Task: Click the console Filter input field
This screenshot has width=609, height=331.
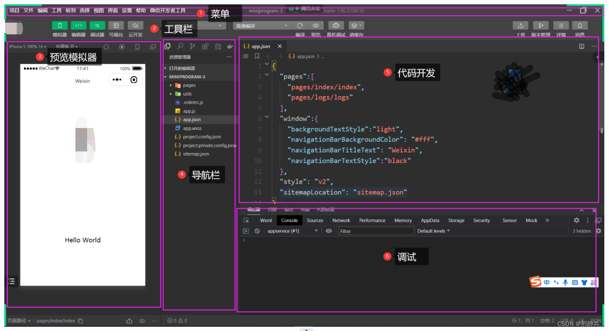Action: 376,231
